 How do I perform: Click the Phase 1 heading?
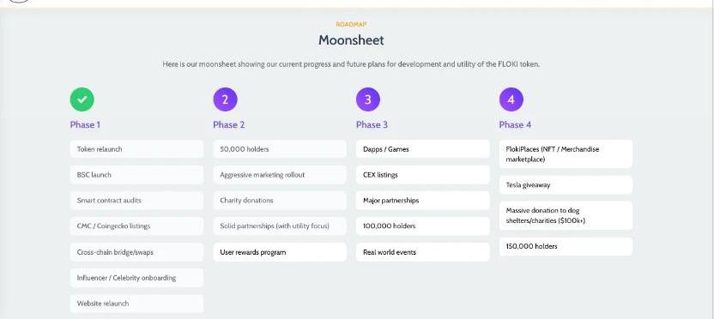[x=85, y=124]
